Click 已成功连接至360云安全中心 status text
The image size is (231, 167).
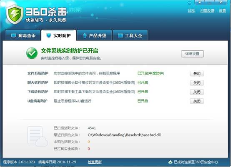point(196,162)
